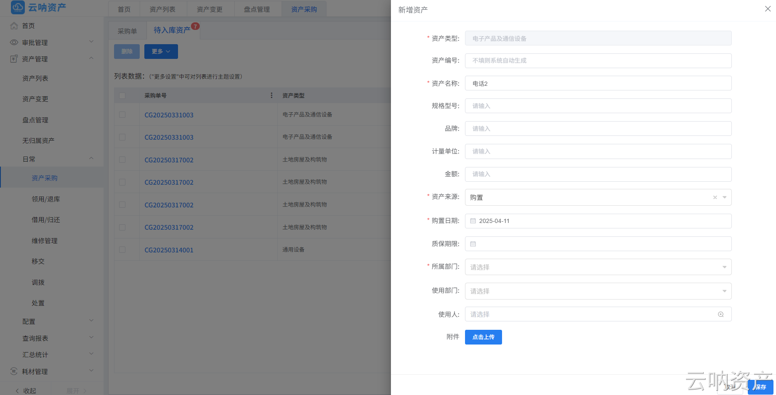Click the 资产编号 input field
Viewport: 776px width, 395px height.
(598, 61)
